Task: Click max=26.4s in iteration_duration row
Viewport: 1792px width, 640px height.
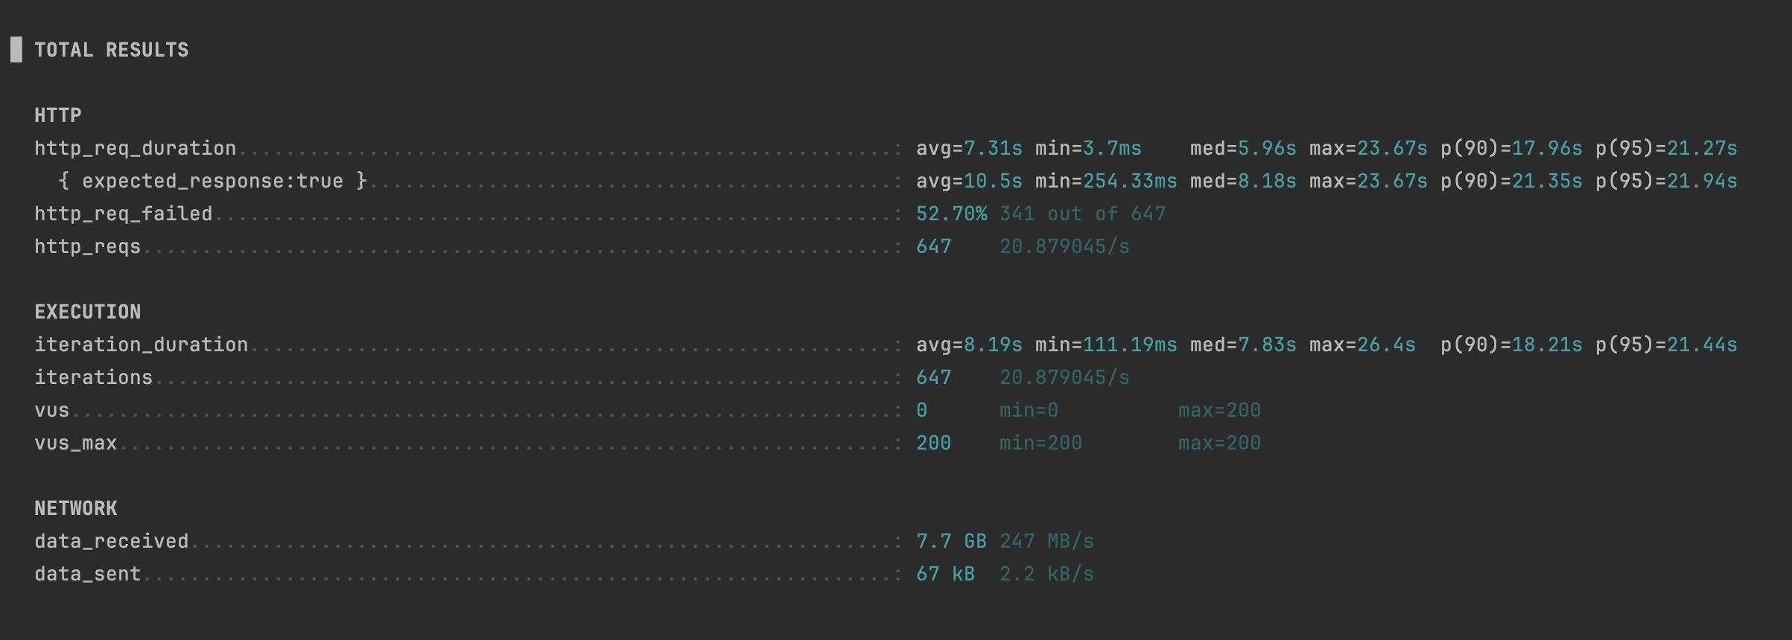Action: (x=1362, y=345)
